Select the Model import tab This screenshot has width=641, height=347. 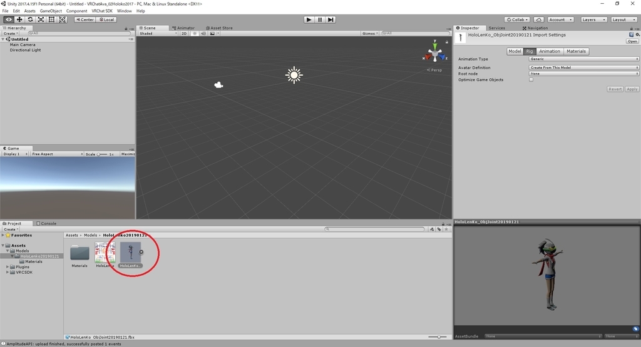point(515,51)
